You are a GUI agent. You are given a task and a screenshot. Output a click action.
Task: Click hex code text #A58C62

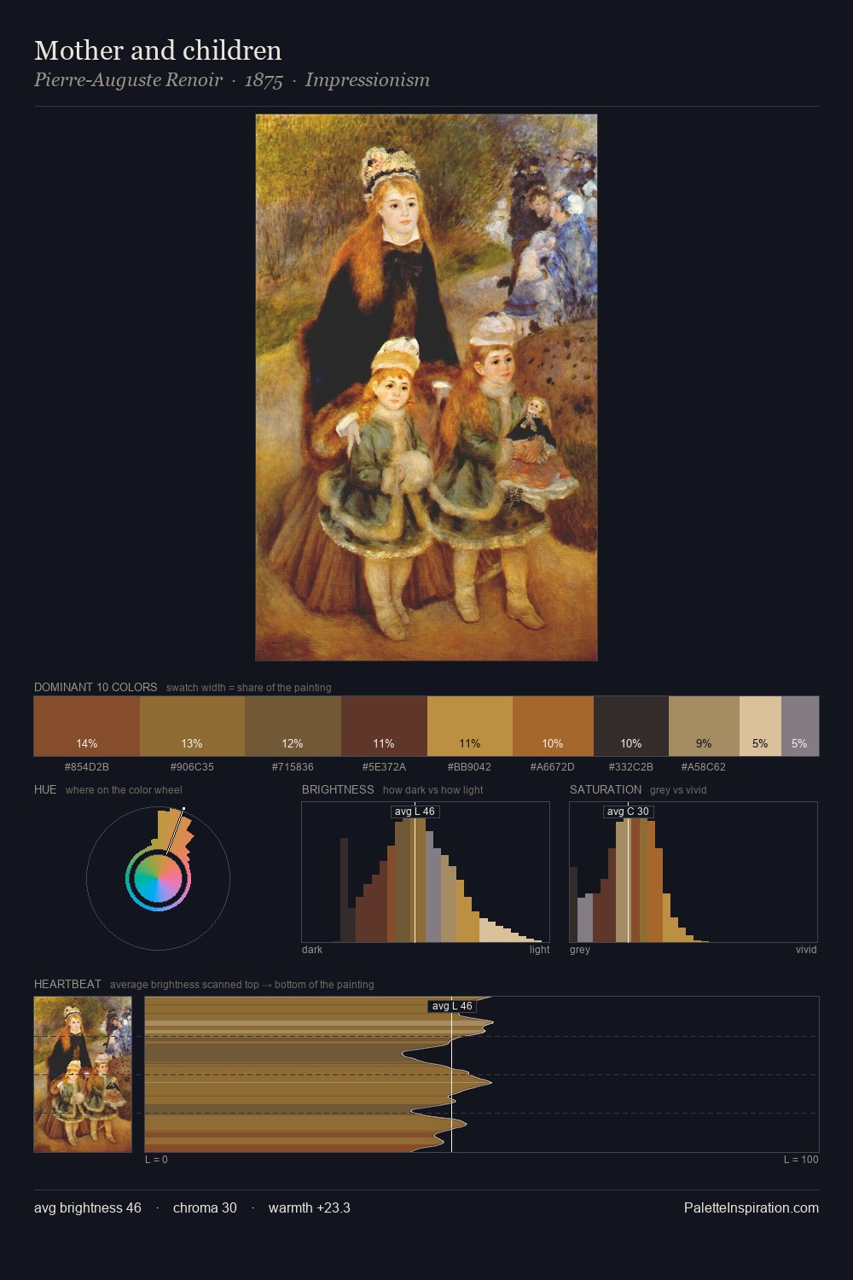tap(704, 767)
